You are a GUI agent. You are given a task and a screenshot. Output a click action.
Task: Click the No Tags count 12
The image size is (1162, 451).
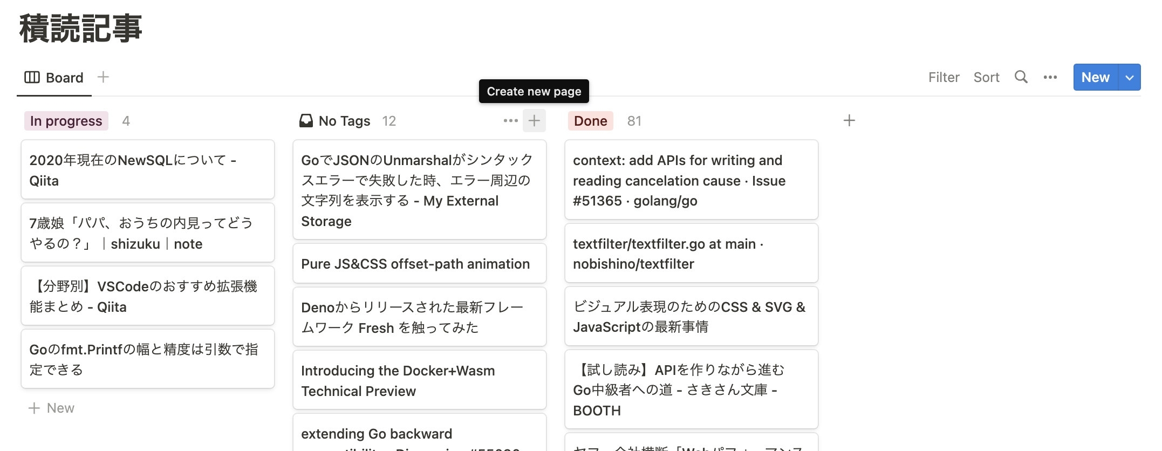[389, 121]
